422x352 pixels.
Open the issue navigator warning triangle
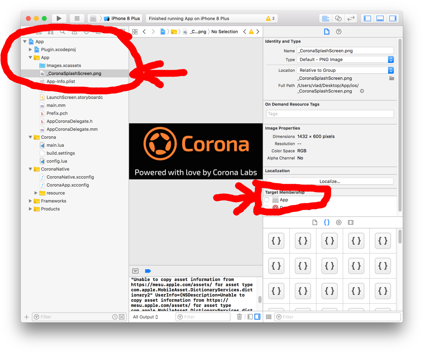point(74,32)
